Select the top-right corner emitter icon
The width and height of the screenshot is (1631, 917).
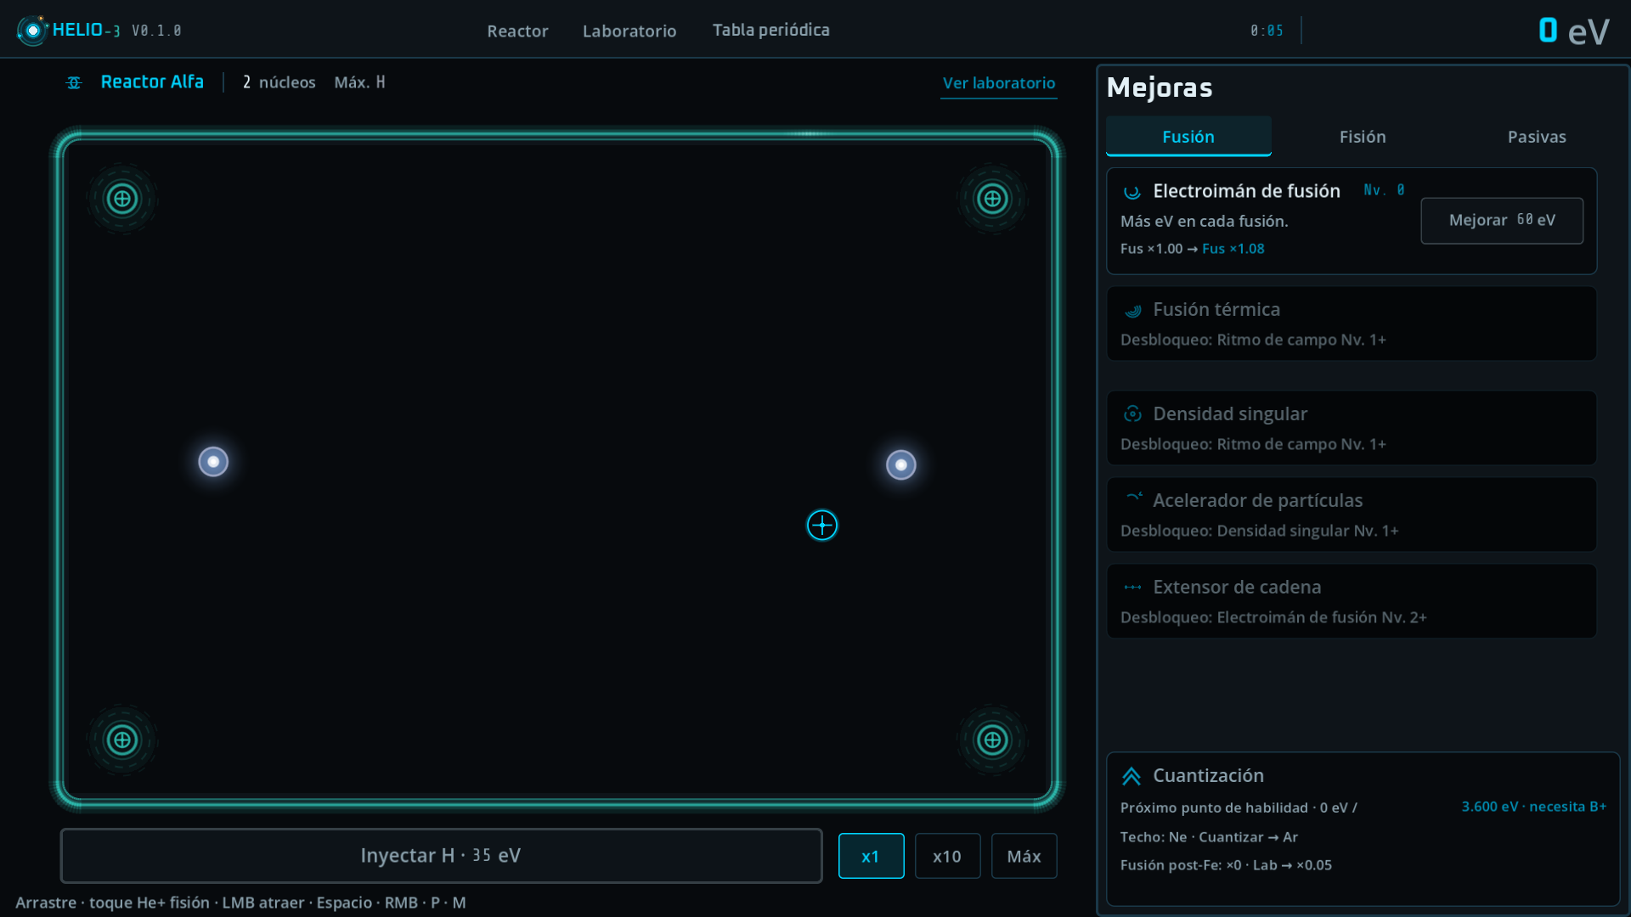pos(992,199)
